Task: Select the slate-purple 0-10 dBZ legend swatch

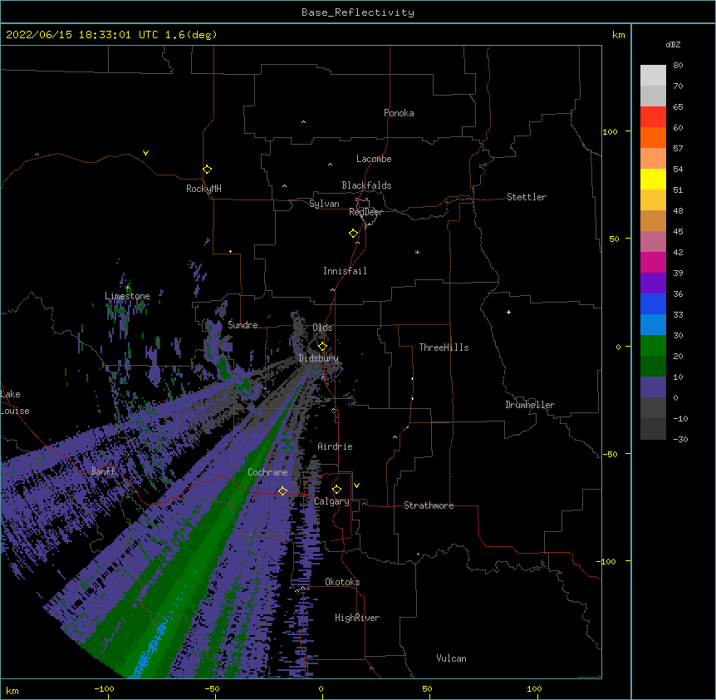Action: click(653, 387)
